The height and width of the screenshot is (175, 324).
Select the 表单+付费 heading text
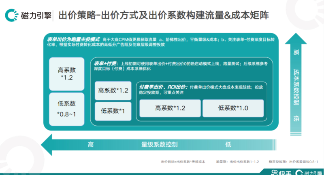[105, 63]
